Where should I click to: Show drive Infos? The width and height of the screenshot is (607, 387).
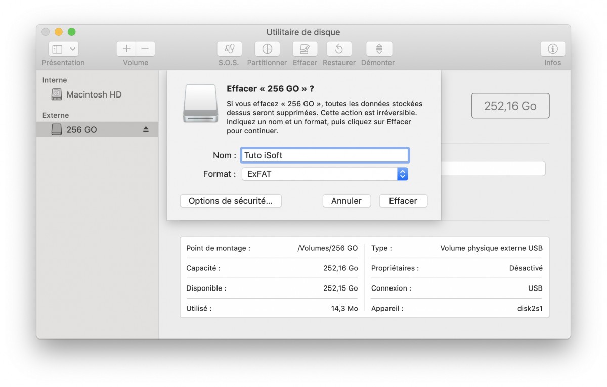[x=552, y=49]
